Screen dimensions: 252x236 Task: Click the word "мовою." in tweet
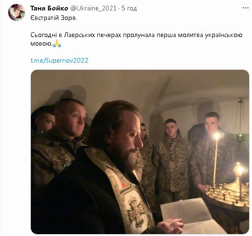click(x=41, y=44)
